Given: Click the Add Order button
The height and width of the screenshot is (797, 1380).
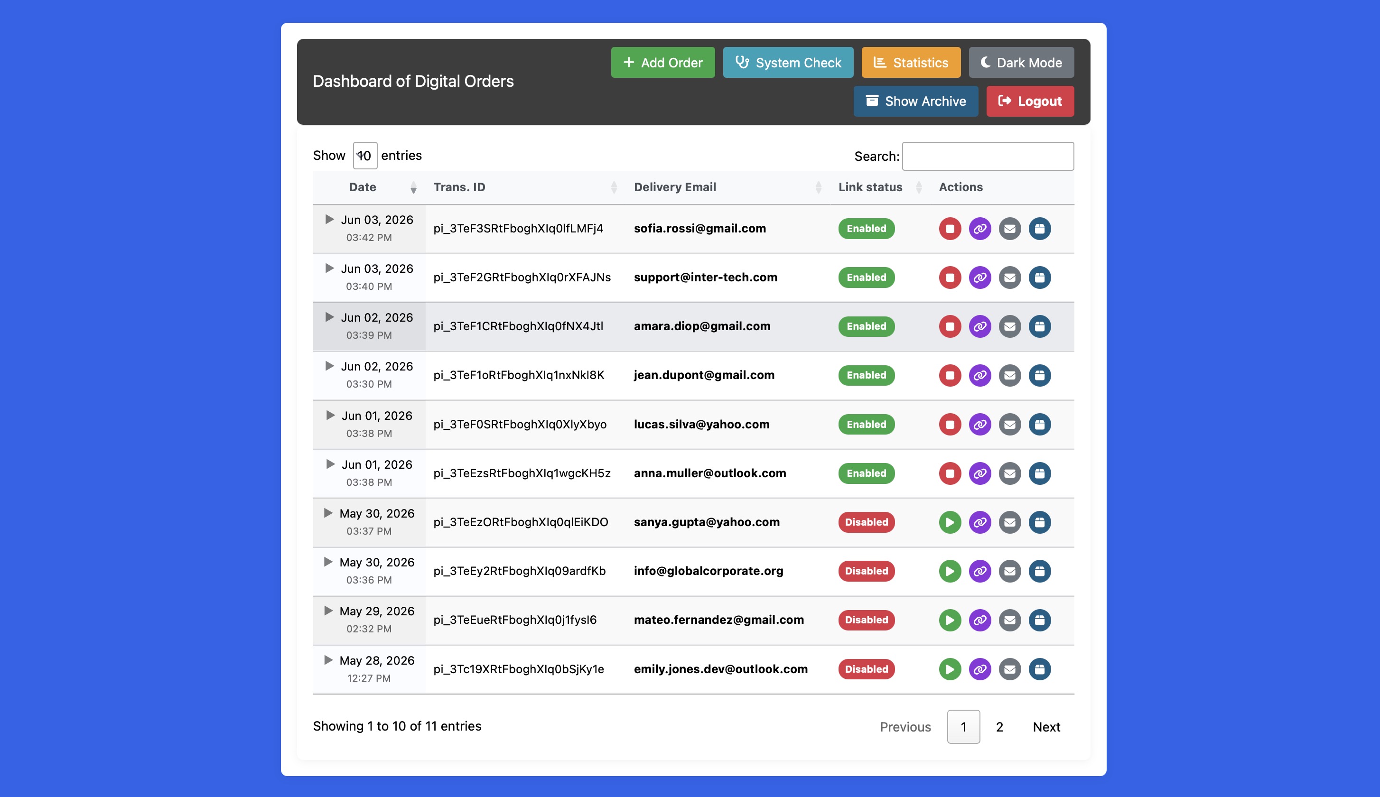Looking at the screenshot, I should (x=662, y=63).
